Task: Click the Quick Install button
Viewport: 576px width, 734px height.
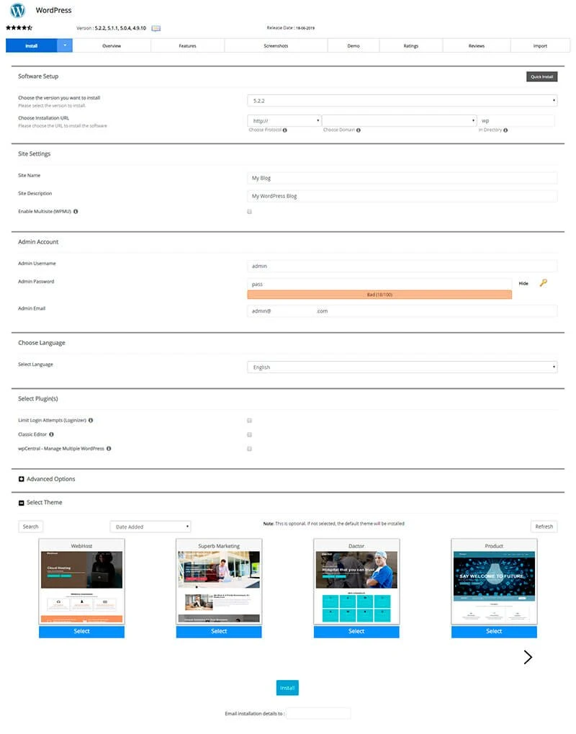Action: (541, 77)
